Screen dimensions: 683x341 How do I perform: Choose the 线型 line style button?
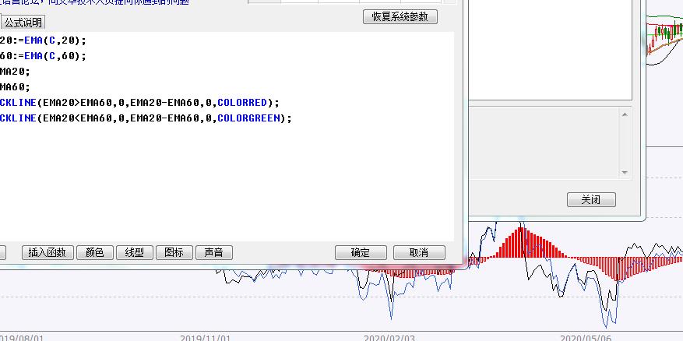point(135,252)
